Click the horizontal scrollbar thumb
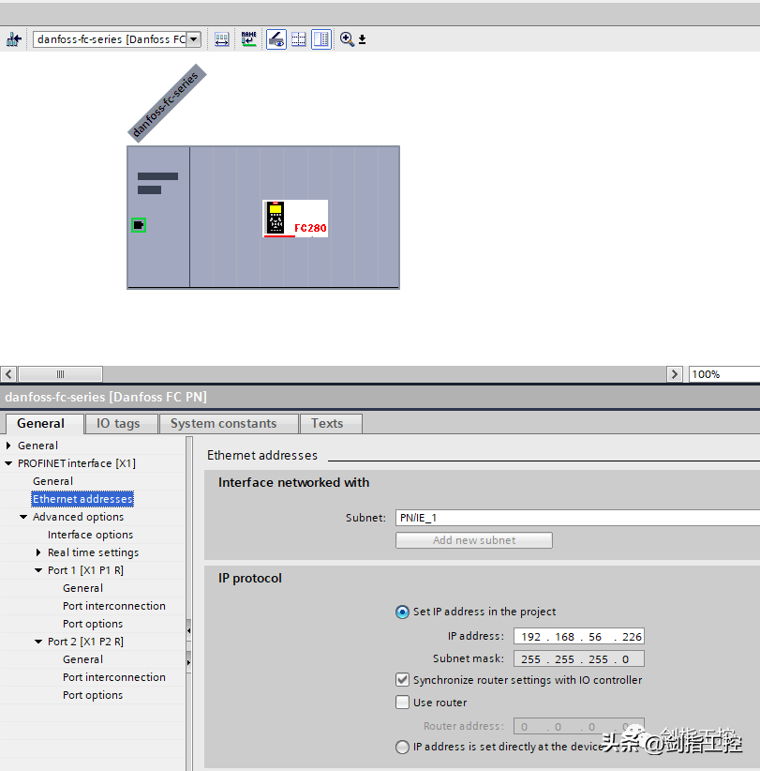The width and height of the screenshot is (760, 771). 60,374
